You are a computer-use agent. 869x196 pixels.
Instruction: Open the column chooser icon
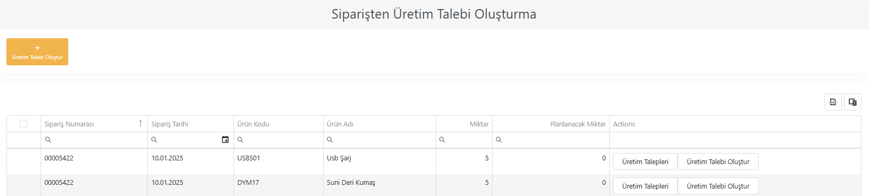(852, 102)
